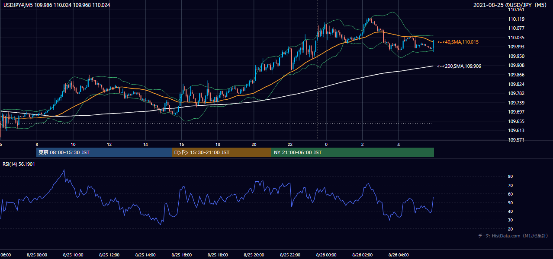Click the 8/25 08:00 time label
This screenshot has height=259, width=553.
click(x=36, y=255)
